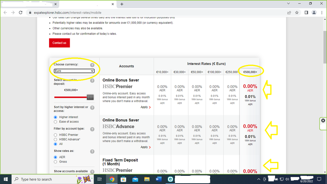Click the red Contact us button

click(59, 43)
